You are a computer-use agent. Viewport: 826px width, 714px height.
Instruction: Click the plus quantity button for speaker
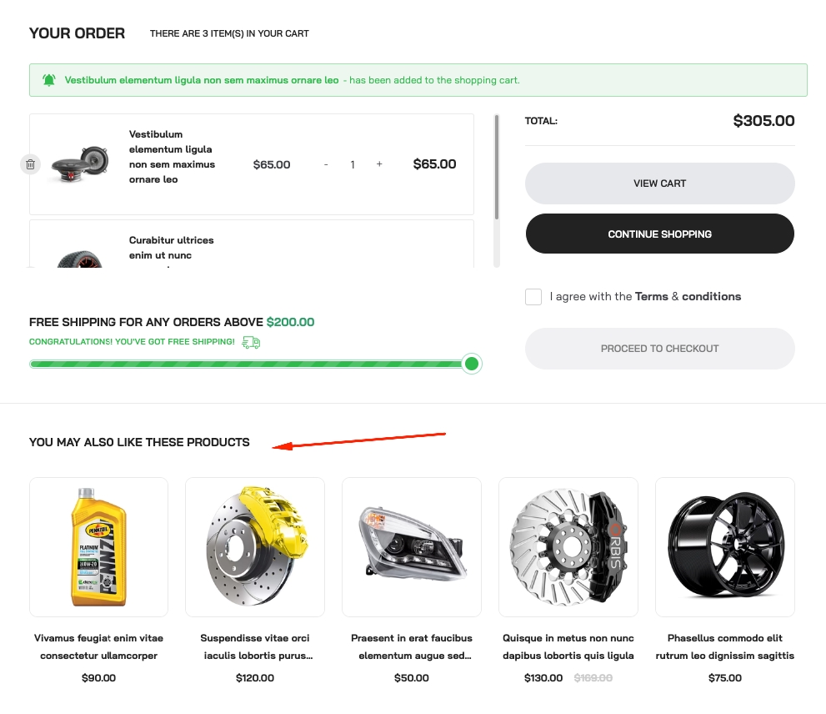click(x=379, y=164)
